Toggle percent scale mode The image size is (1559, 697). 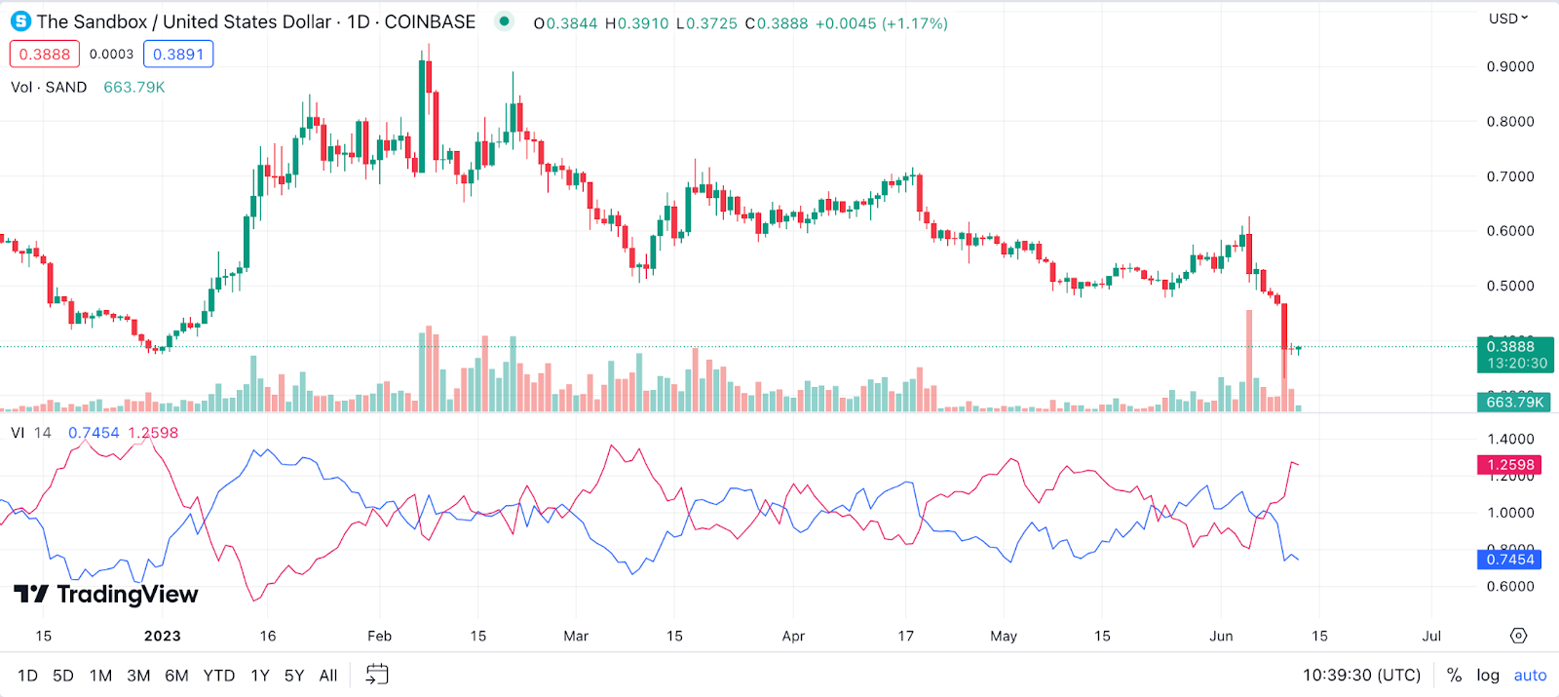[1454, 676]
